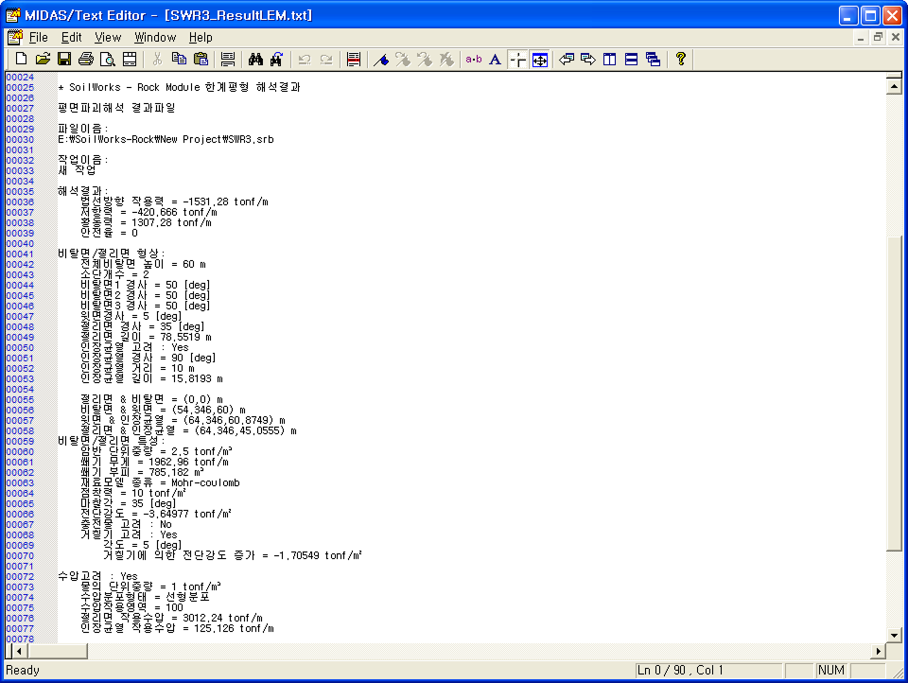Toggle the full-screen arrows toolbar button
This screenshot has width=908, height=683.
pyautogui.click(x=539, y=60)
